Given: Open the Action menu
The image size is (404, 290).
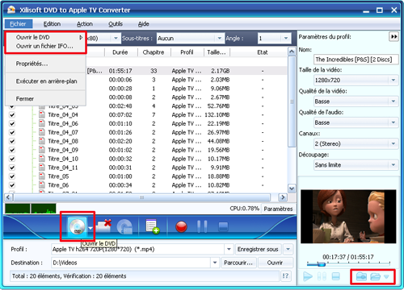Looking at the screenshot, I should (85, 24).
